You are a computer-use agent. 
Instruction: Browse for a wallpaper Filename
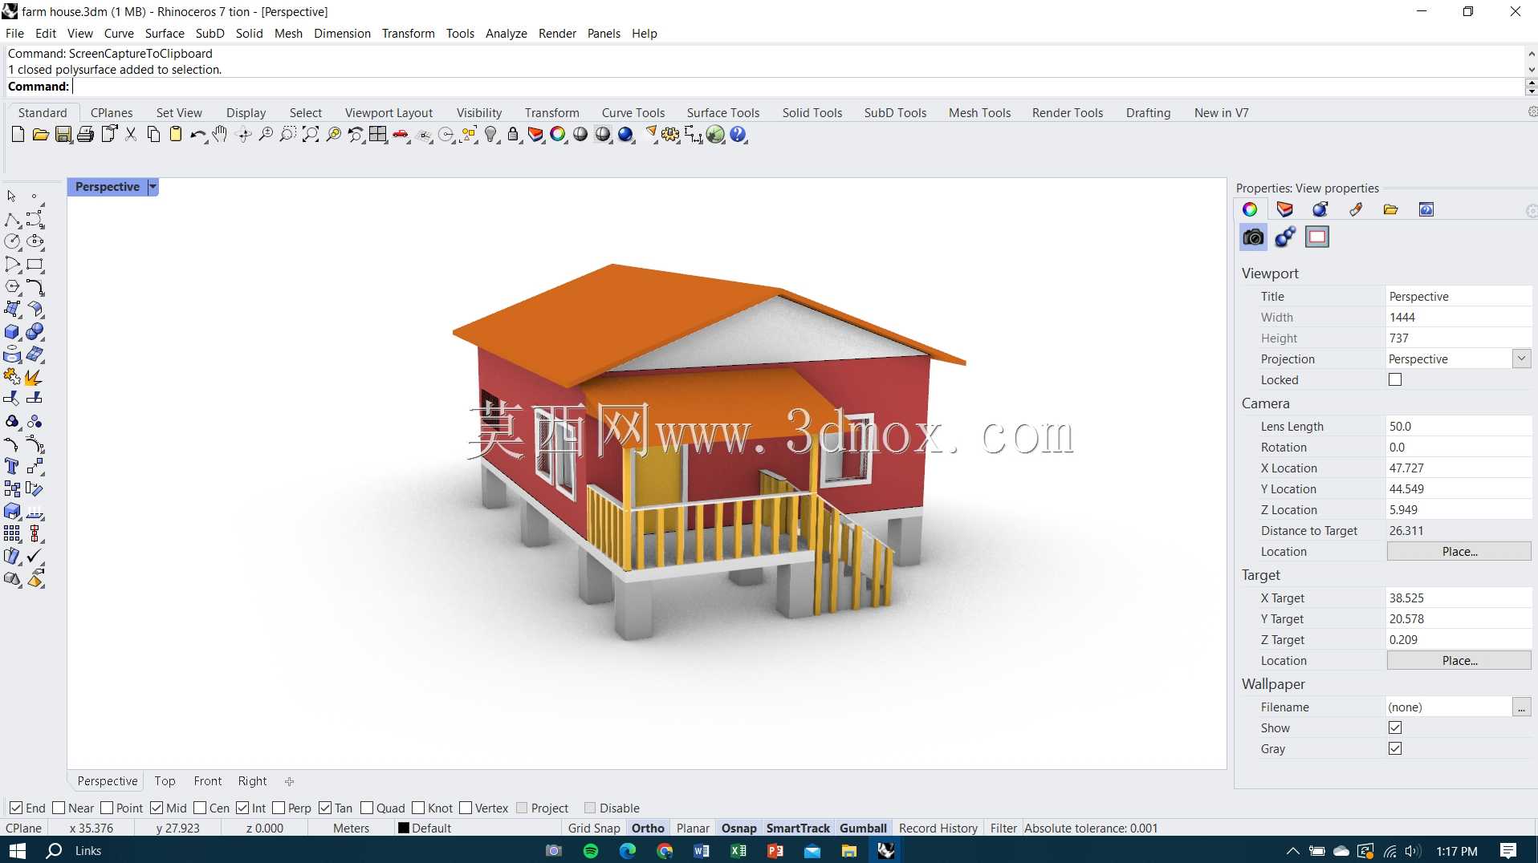1521,707
